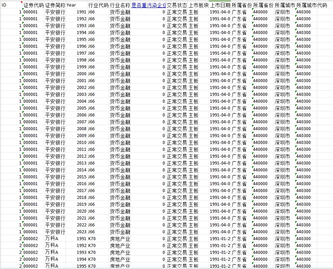
Task: Select the 上市板块 header cell
Action: pos(198,5)
